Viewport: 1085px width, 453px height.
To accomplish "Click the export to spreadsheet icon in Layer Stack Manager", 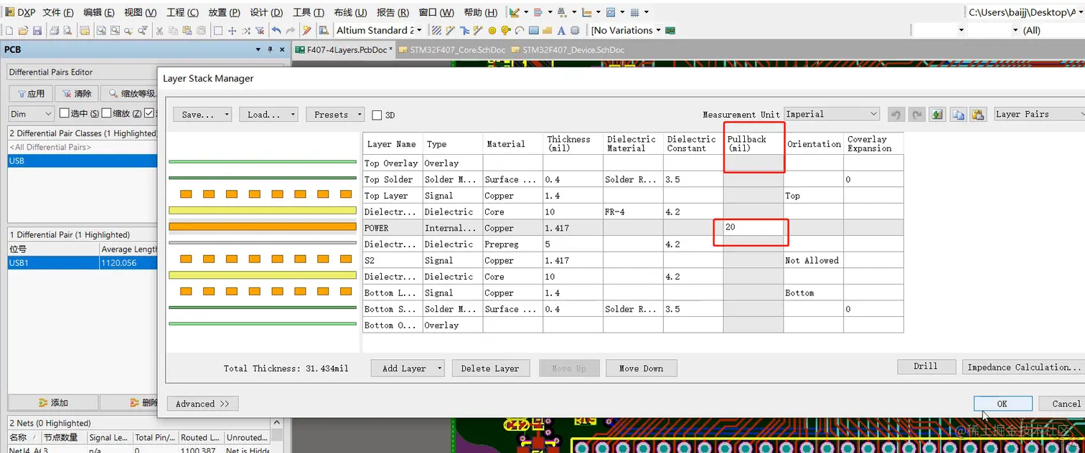I will point(937,115).
